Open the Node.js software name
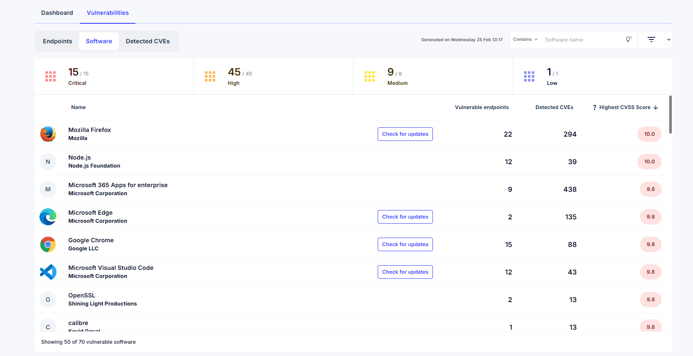The image size is (693, 356). 79,157
